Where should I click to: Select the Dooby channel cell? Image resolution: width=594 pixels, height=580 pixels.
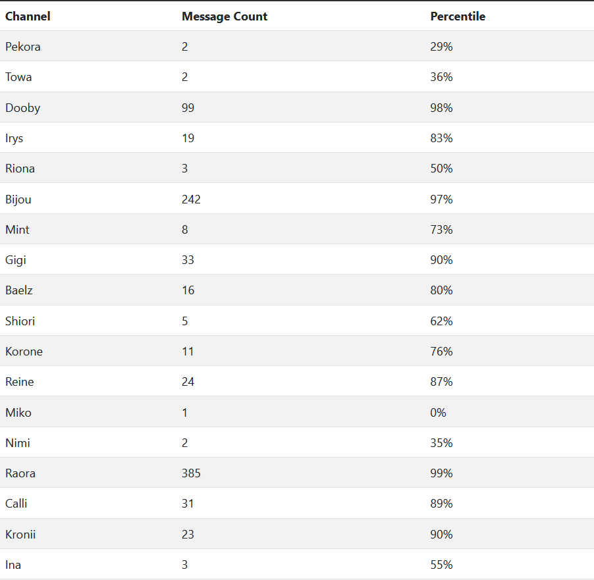click(x=22, y=108)
